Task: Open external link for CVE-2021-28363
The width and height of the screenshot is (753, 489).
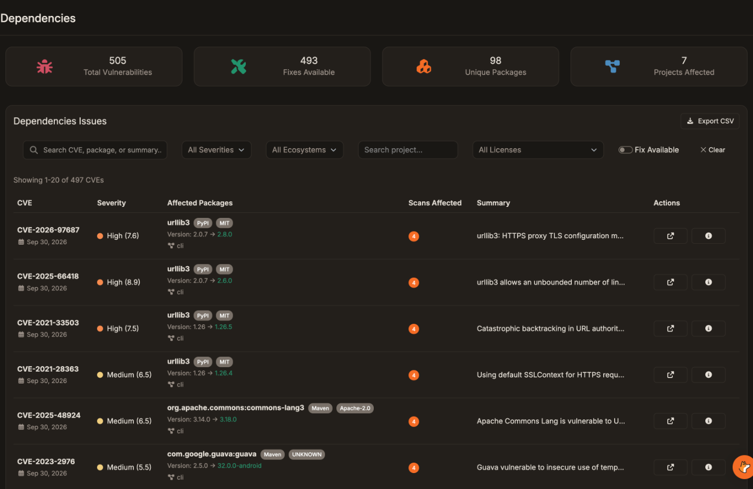Action: [x=670, y=375]
